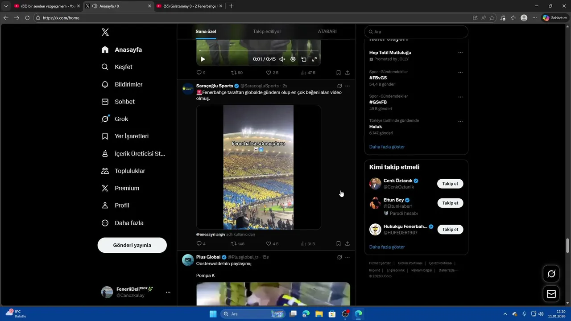Image resolution: width=571 pixels, height=321 pixels.
Task: Share Saraçoğlu Sports post
Action: pyautogui.click(x=348, y=244)
